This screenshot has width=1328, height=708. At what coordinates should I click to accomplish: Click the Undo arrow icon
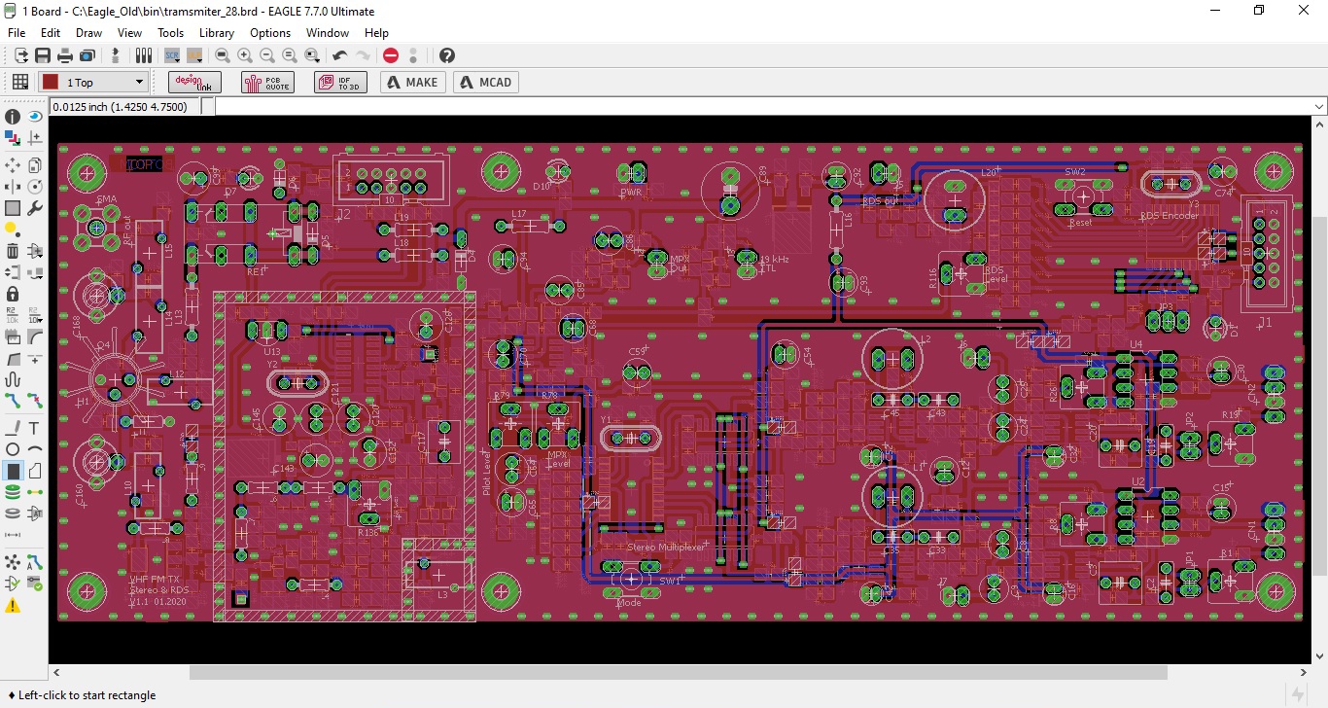339,55
